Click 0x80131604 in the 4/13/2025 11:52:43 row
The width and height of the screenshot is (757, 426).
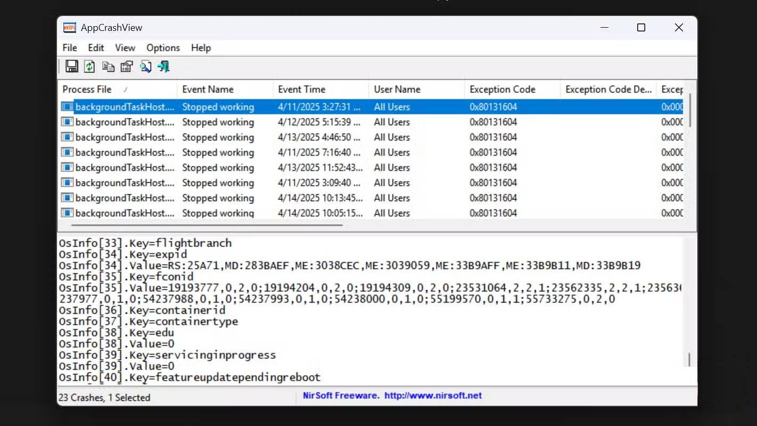(x=493, y=168)
